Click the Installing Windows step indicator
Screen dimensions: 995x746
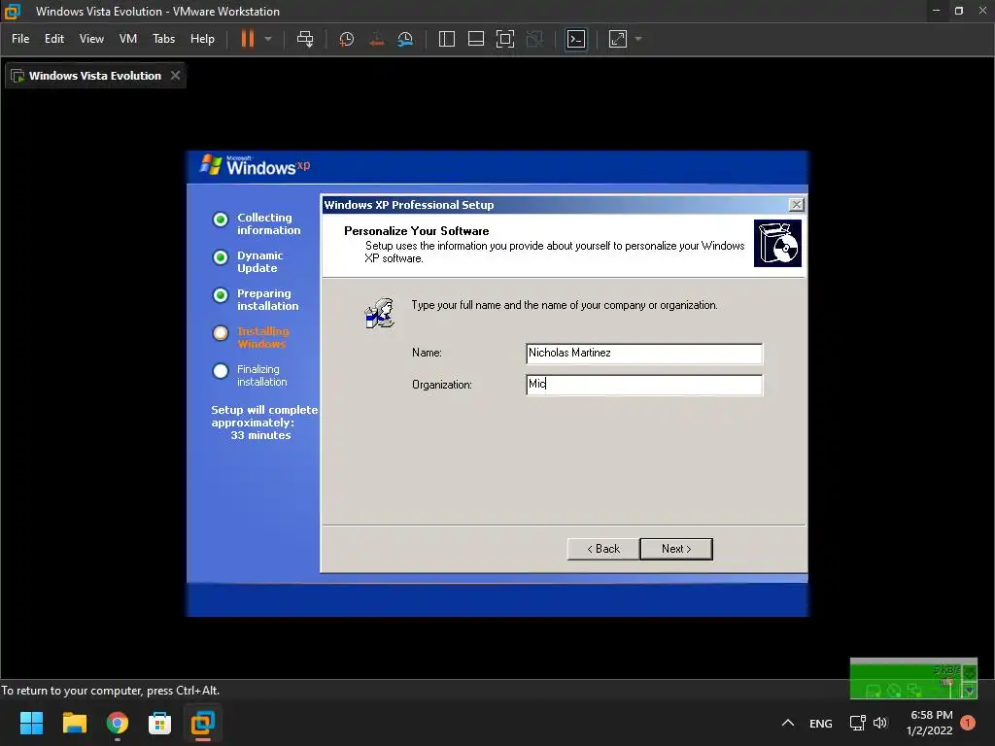coord(221,333)
